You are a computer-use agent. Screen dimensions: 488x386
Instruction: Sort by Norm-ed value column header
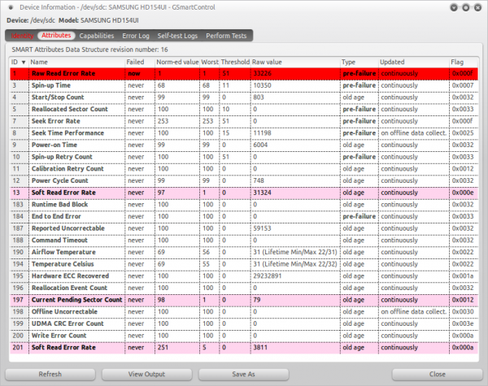click(177, 62)
